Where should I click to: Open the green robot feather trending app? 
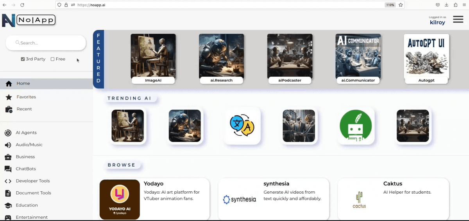pos(356,126)
